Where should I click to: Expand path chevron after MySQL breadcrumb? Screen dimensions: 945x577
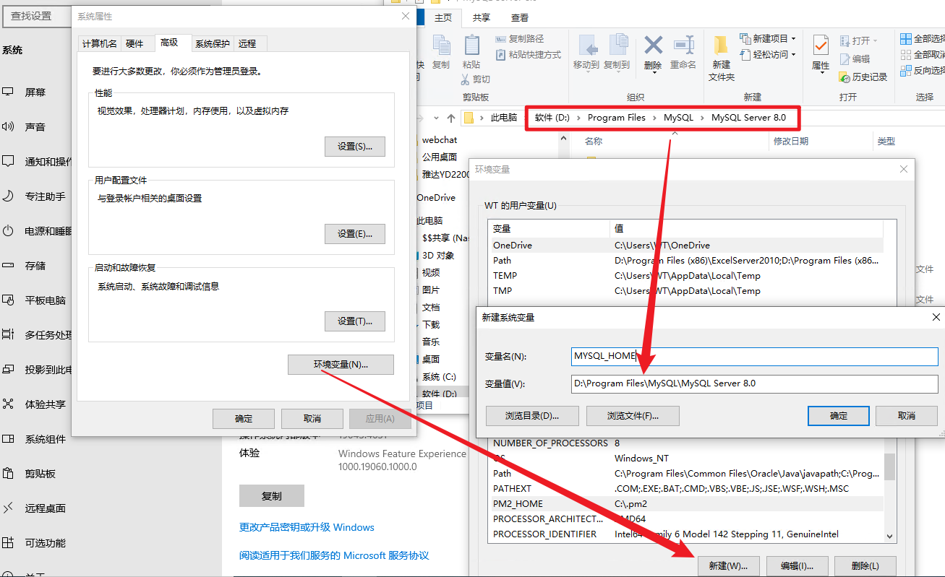pyautogui.click(x=702, y=118)
